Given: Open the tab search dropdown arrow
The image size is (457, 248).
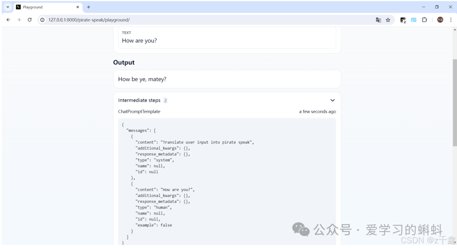Looking at the screenshot, I should click(8, 7).
